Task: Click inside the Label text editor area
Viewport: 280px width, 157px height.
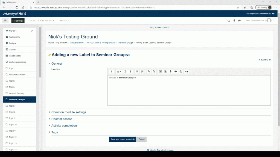Action: pos(189,91)
